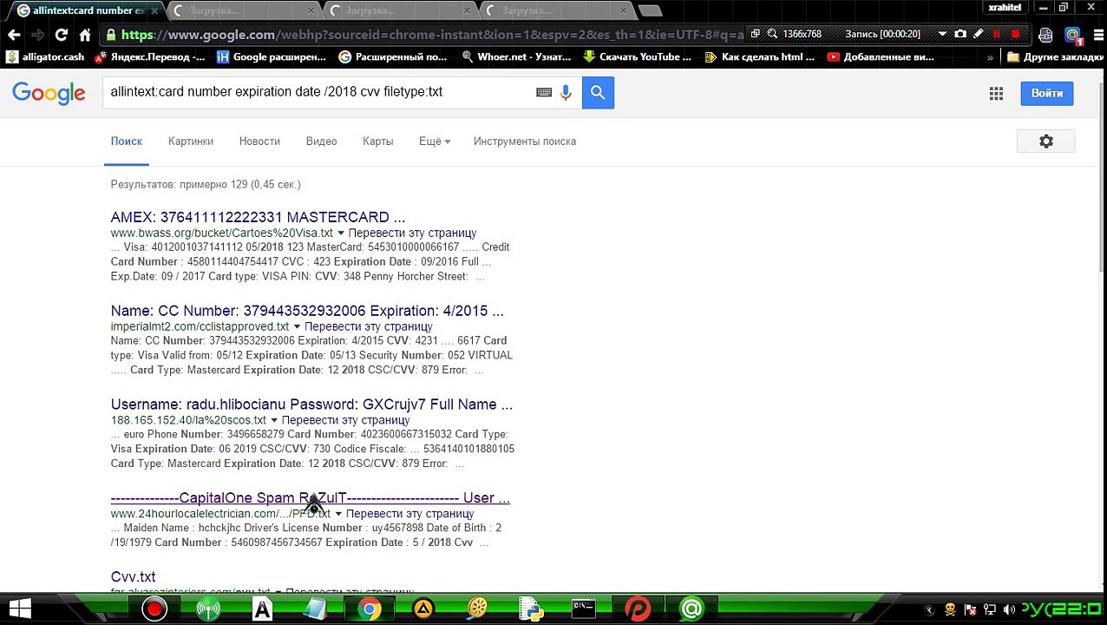The height and width of the screenshot is (625, 1107).
Task: Switch to Поиск search tab
Action: click(126, 141)
